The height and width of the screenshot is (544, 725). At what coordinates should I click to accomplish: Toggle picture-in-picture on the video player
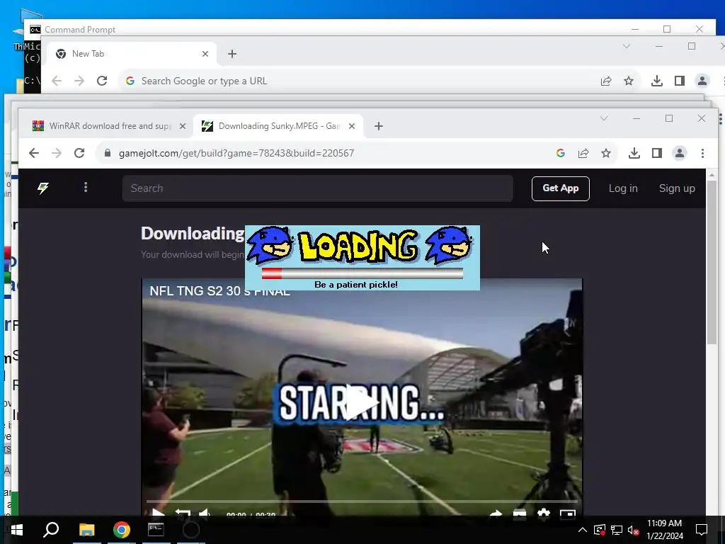[x=568, y=513]
